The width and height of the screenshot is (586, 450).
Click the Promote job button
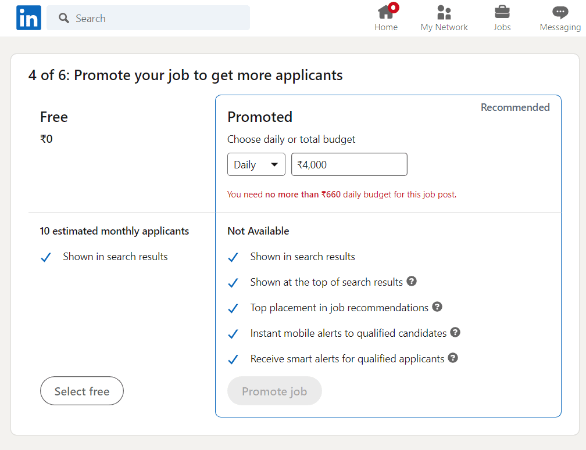pyautogui.click(x=274, y=391)
